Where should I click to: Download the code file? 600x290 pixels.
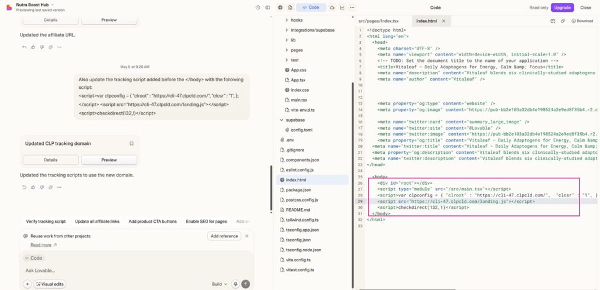click(x=582, y=21)
